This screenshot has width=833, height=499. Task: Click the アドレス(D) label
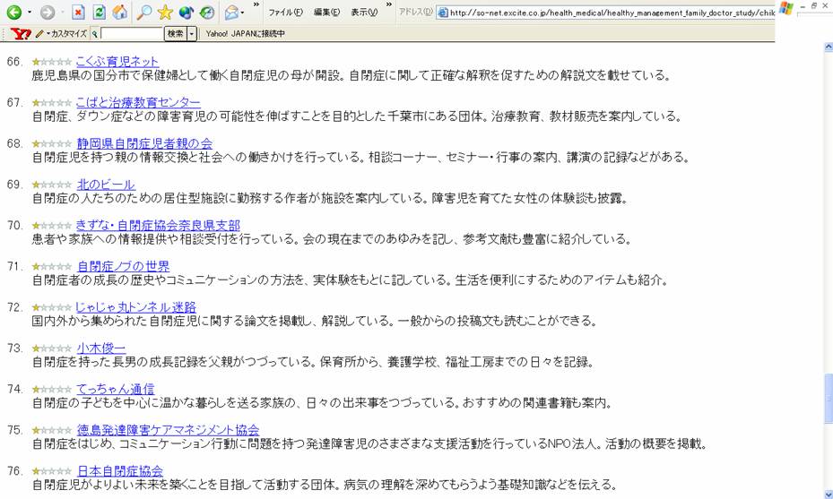click(415, 12)
